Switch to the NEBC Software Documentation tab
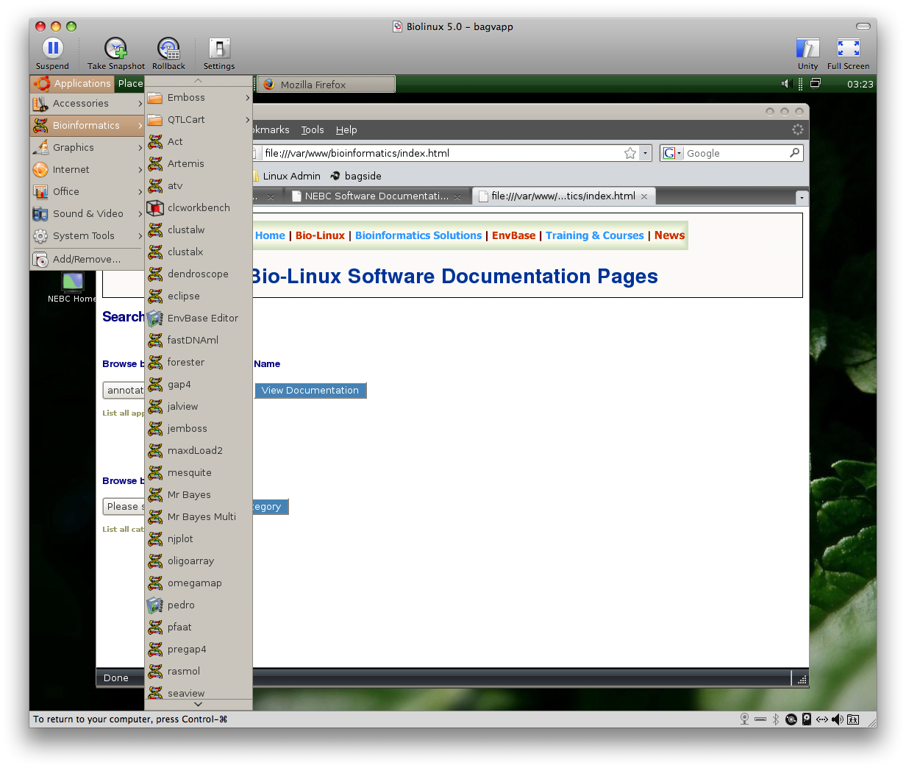 376,196
